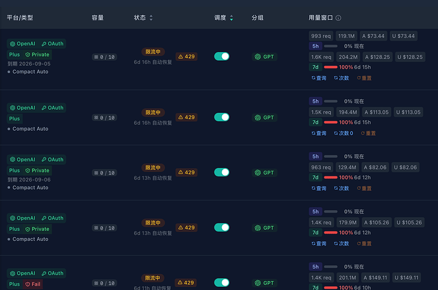Click the 限流中 status badge in third row
Viewport: 438px width, 290px height.
(x=153, y=168)
